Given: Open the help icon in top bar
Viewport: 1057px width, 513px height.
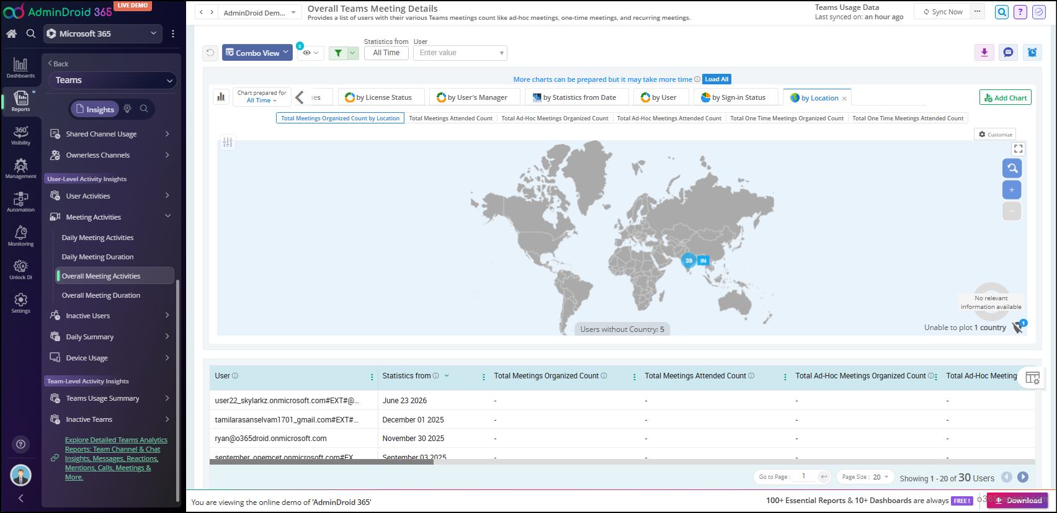Looking at the screenshot, I should [1020, 12].
